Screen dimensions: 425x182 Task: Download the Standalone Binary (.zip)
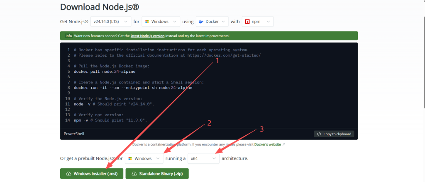tap(157, 174)
